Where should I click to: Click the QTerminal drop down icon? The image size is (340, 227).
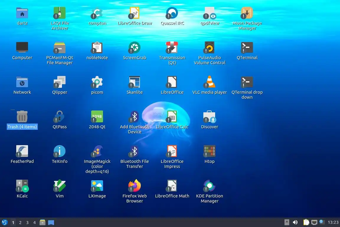pos(247,82)
